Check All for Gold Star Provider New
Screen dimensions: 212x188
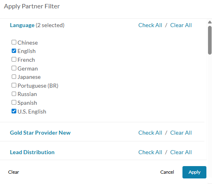click(150, 133)
